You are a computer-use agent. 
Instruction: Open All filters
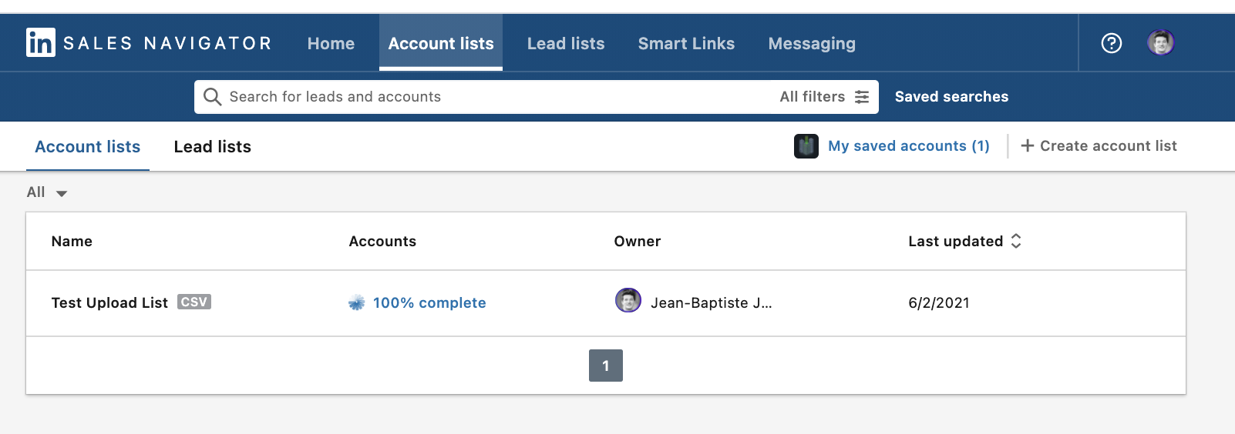coord(824,97)
